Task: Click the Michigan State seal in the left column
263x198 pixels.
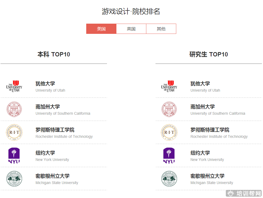Action: [x=14, y=179]
